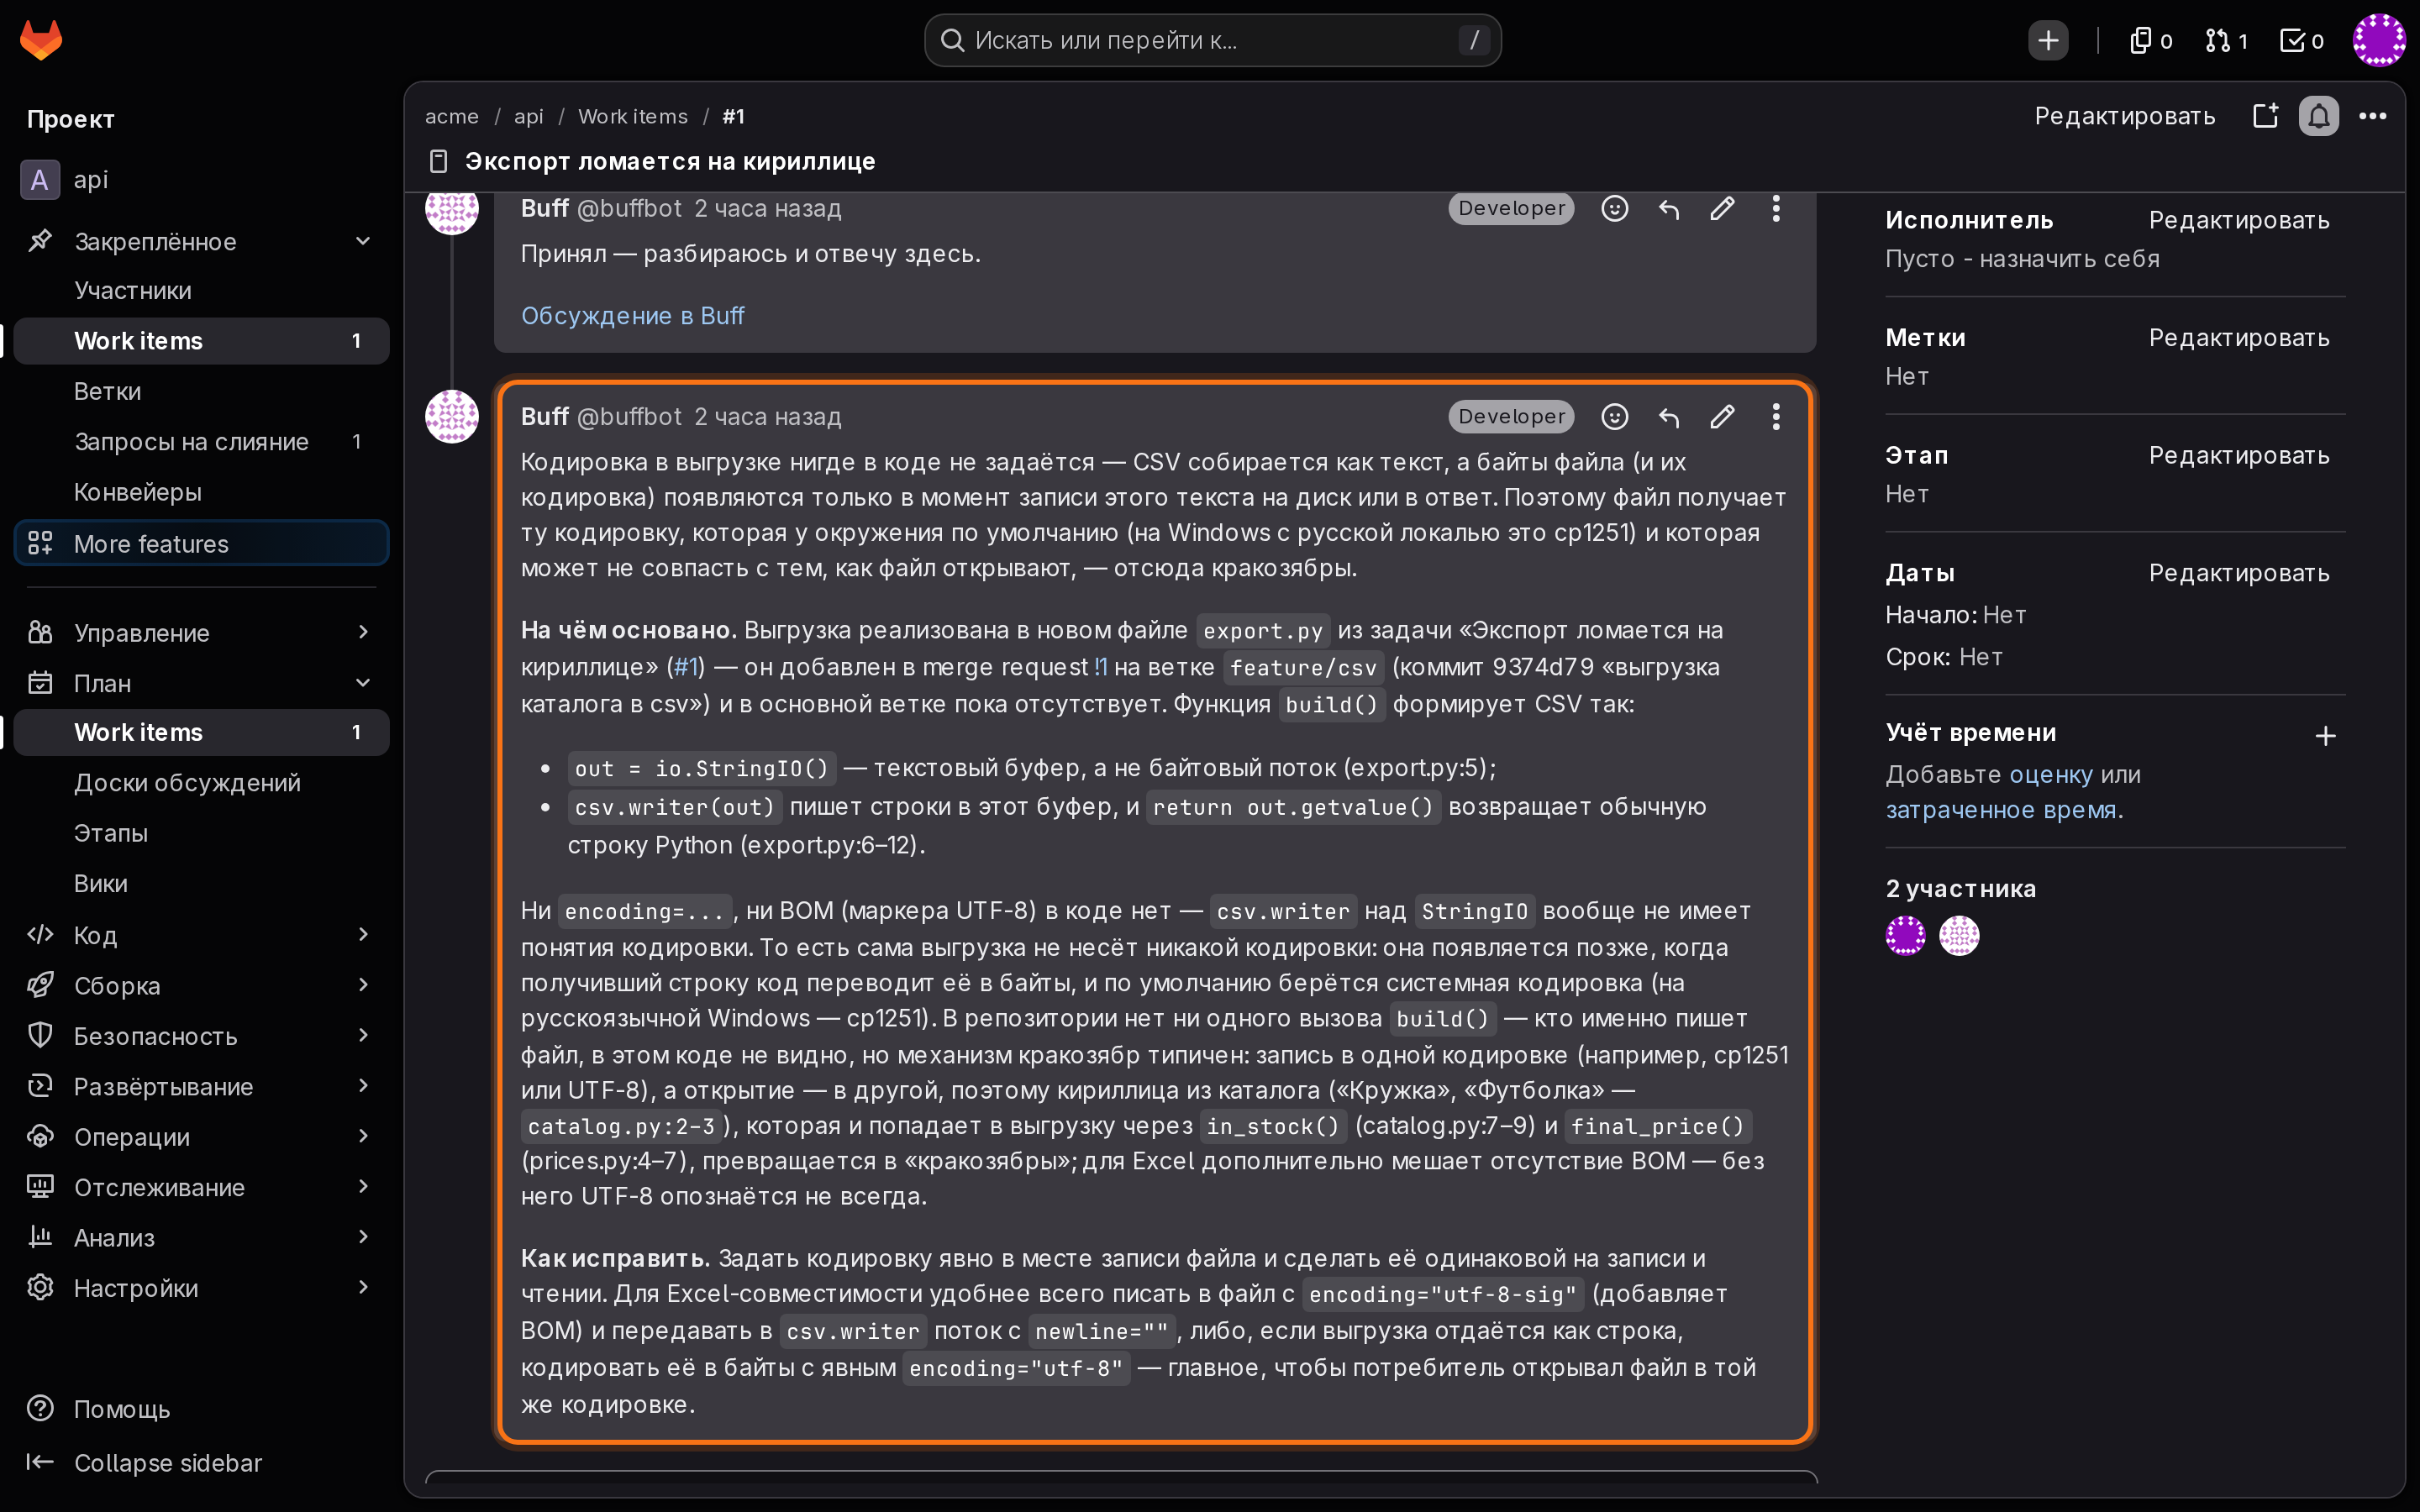Click the затраченное время link
This screenshot has width=2420, height=1512.
pyautogui.click(x=2001, y=810)
